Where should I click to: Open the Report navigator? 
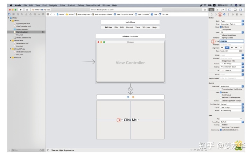click(43, 14)
